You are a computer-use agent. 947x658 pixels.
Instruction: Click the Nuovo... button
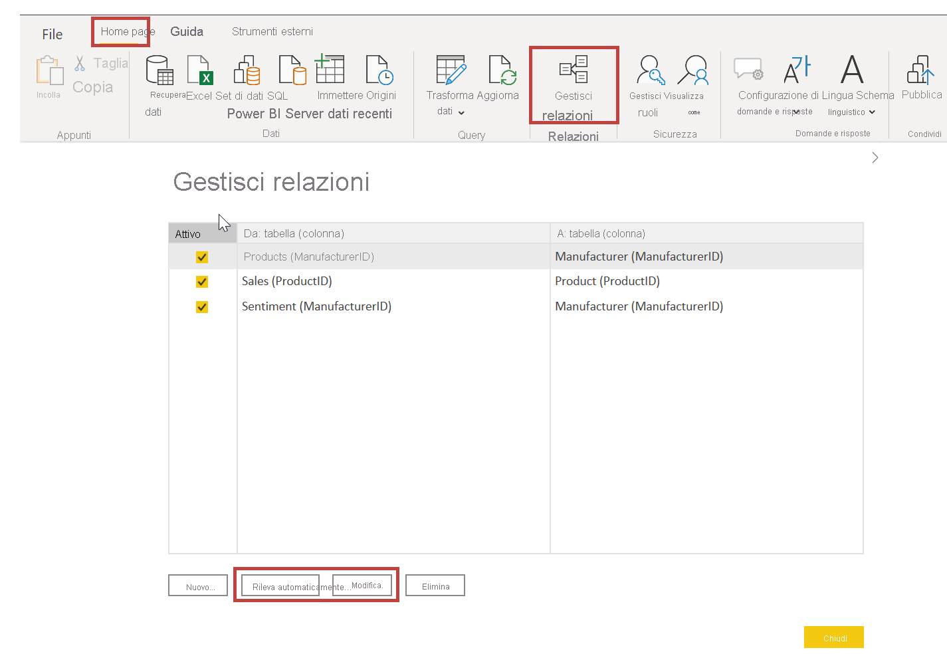(198, 586)
